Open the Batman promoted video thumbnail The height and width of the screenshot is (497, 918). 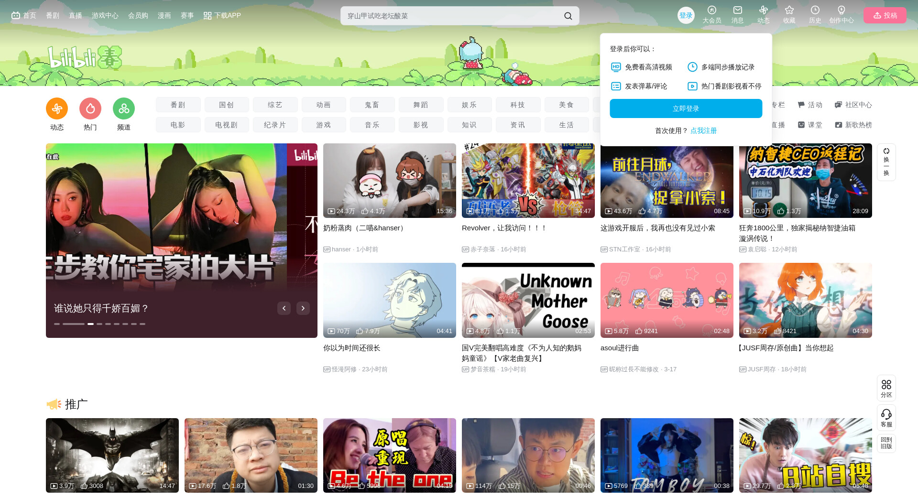112,455
